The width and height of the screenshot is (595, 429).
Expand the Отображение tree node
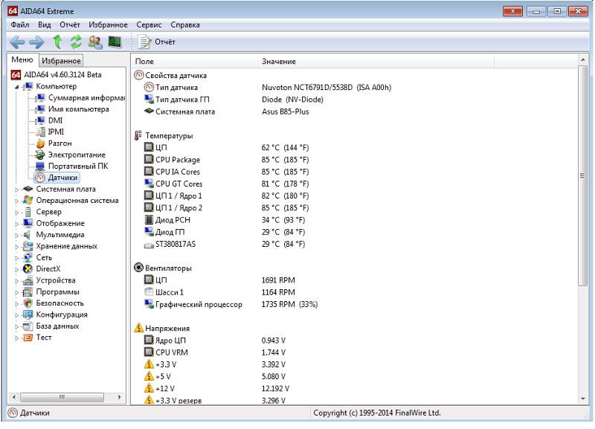tap(16, 224)
